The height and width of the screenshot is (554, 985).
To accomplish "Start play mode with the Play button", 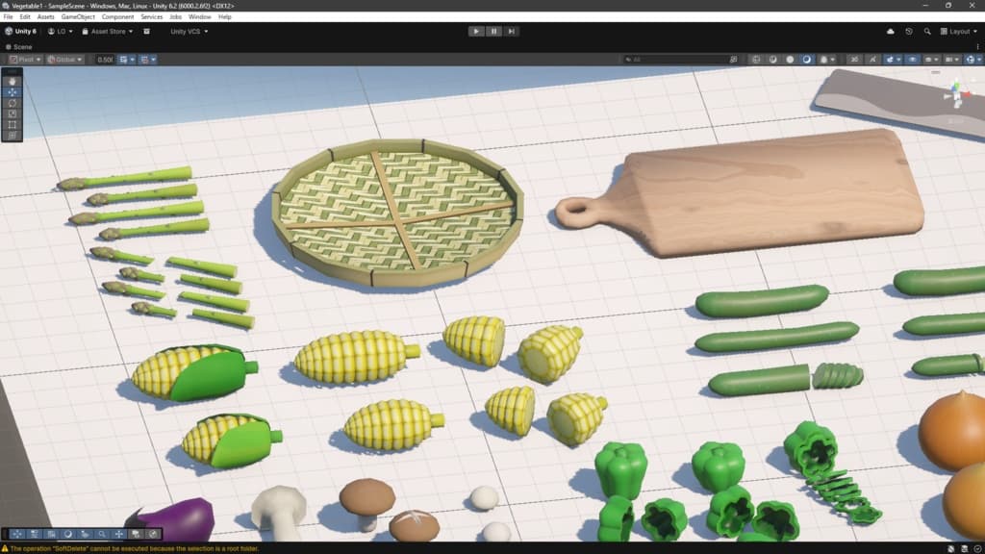I will coord(476,32).
